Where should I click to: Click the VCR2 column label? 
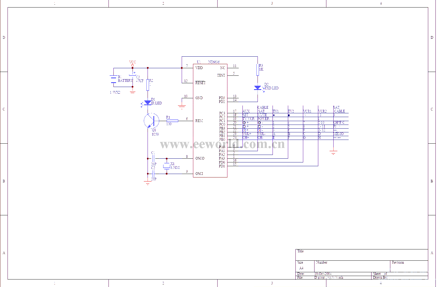[322, 111]
